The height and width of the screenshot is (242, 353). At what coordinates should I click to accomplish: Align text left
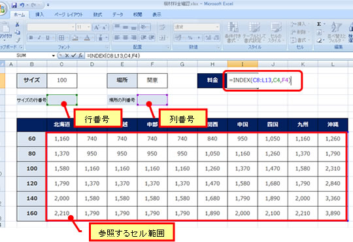(x=117, y=38)
